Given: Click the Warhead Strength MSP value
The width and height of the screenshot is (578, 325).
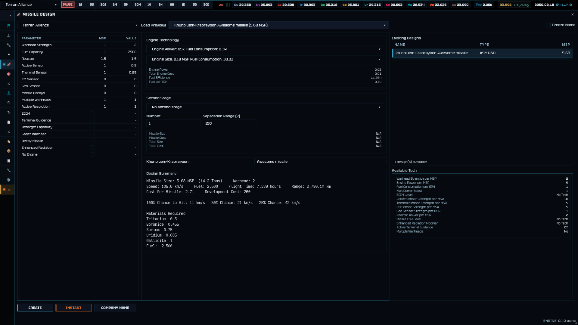Looking at the screenshot, I should click(105, 45).
